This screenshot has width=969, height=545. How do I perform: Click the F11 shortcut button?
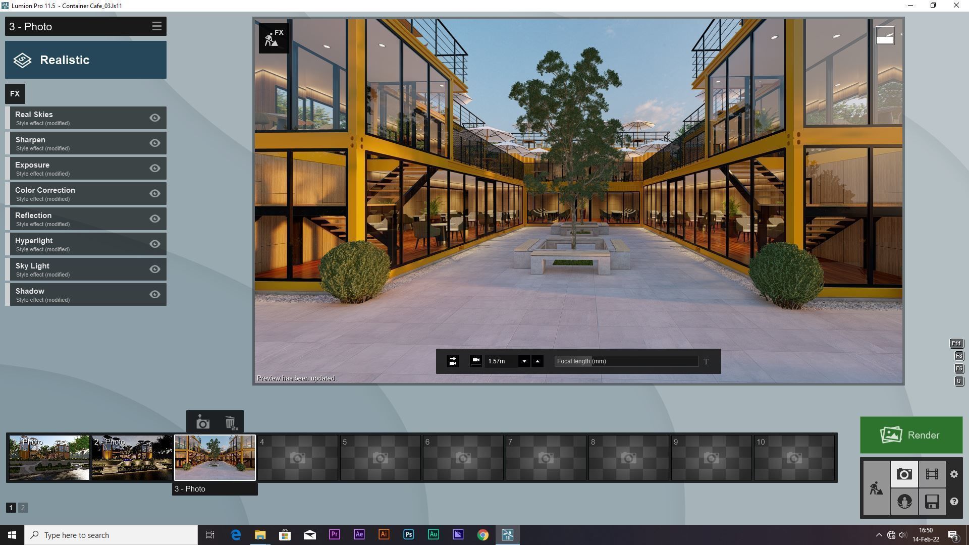(956, 344)
